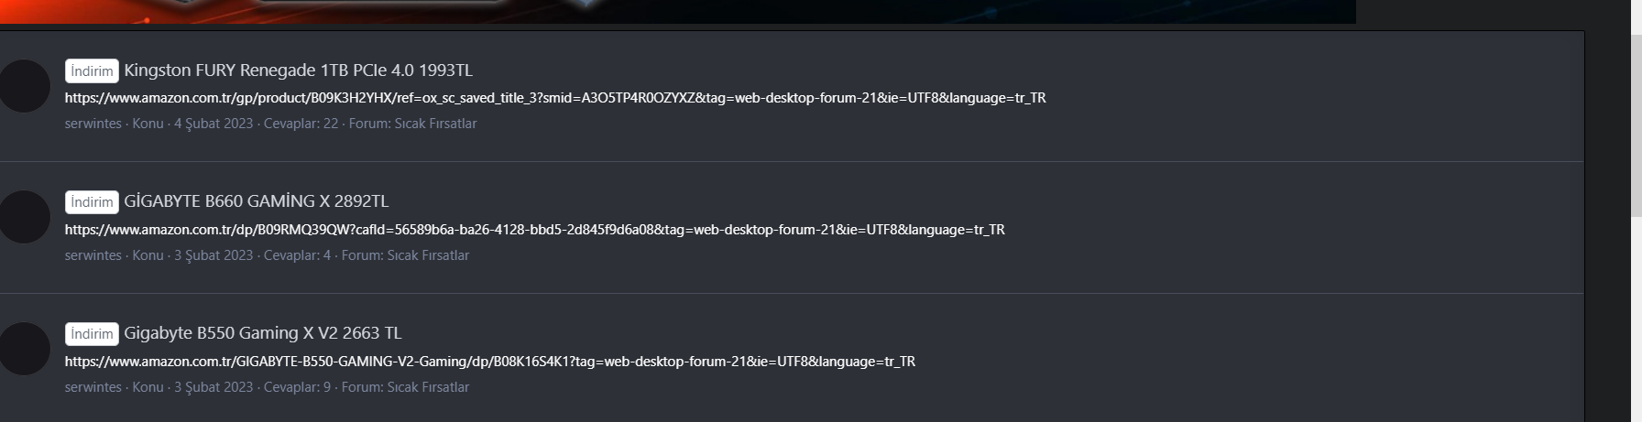Image resolution: width=1642 pixels, height=422 pixels.
Task: Open the avatar next to the B550 Gaming X V2 thread
Action: tap(24, 349)
